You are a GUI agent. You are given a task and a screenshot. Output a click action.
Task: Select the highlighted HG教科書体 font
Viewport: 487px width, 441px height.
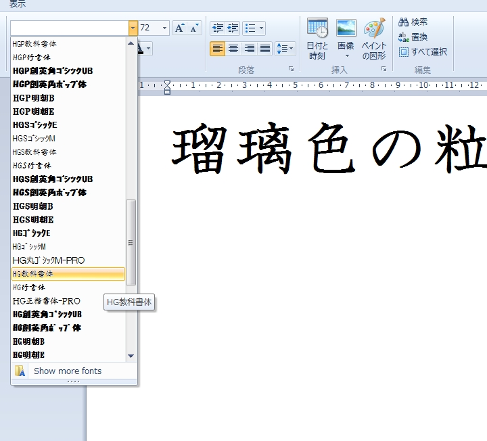68,274
